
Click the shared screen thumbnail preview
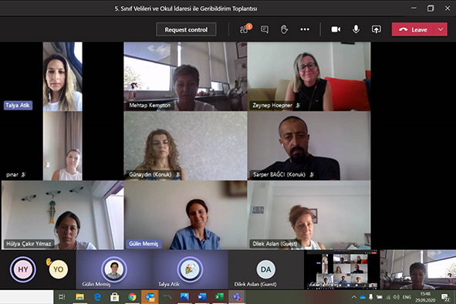pos(342,270)
